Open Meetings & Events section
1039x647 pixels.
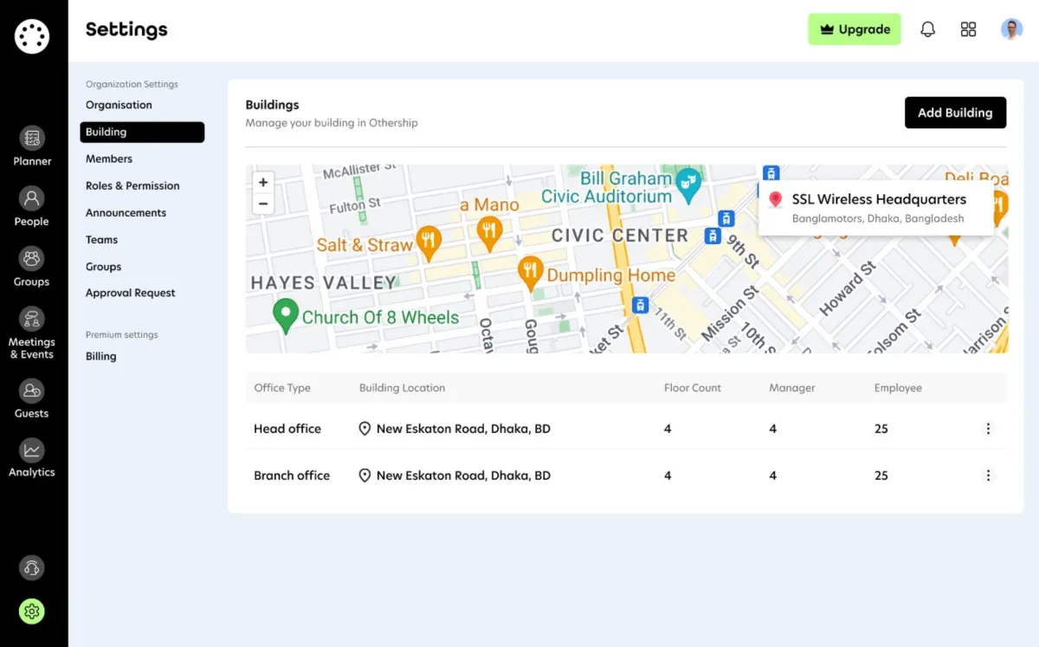(32, 319)
